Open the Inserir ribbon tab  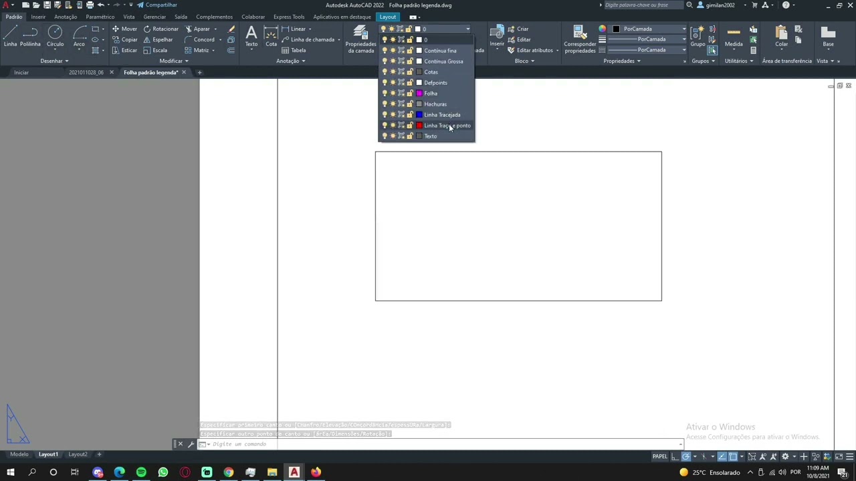pyautogui.click(x=38, y=17)
